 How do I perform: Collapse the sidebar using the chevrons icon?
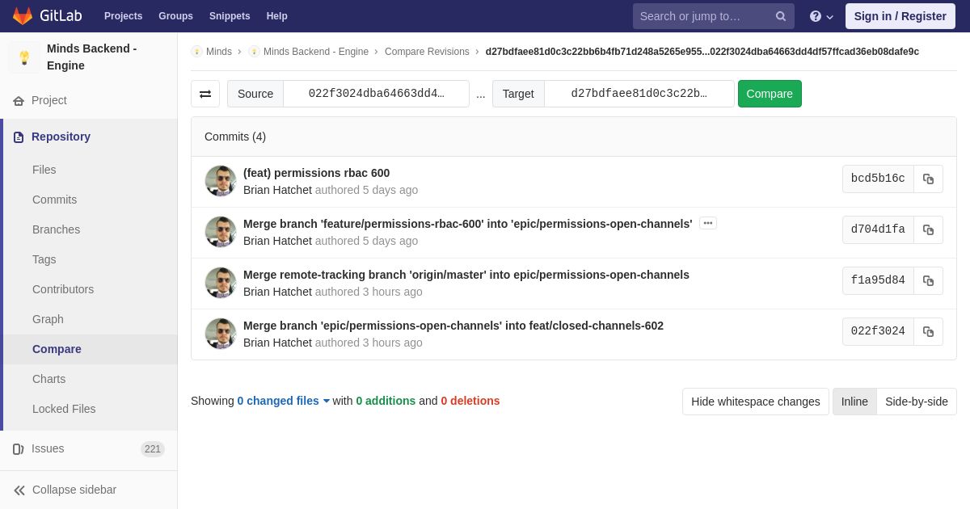19,490
